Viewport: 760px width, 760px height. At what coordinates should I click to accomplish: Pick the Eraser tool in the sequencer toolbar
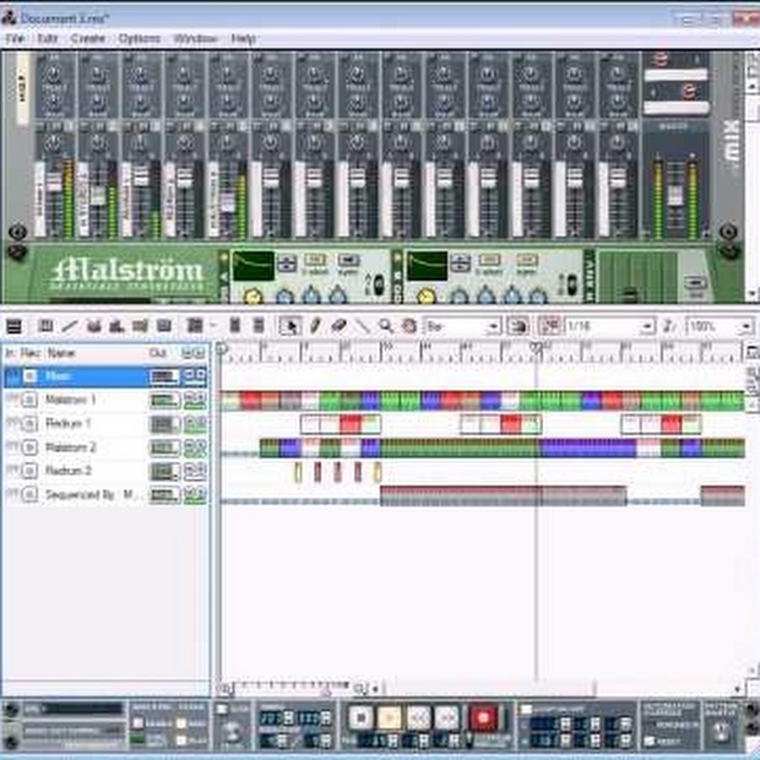(x=339, y=326)
